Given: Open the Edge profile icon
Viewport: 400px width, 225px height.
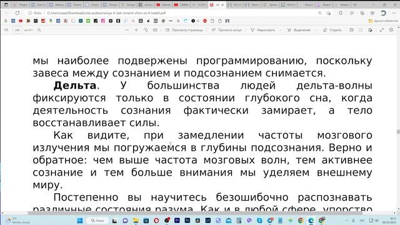Looking at the screenshot, I should [x=383, y=13].
